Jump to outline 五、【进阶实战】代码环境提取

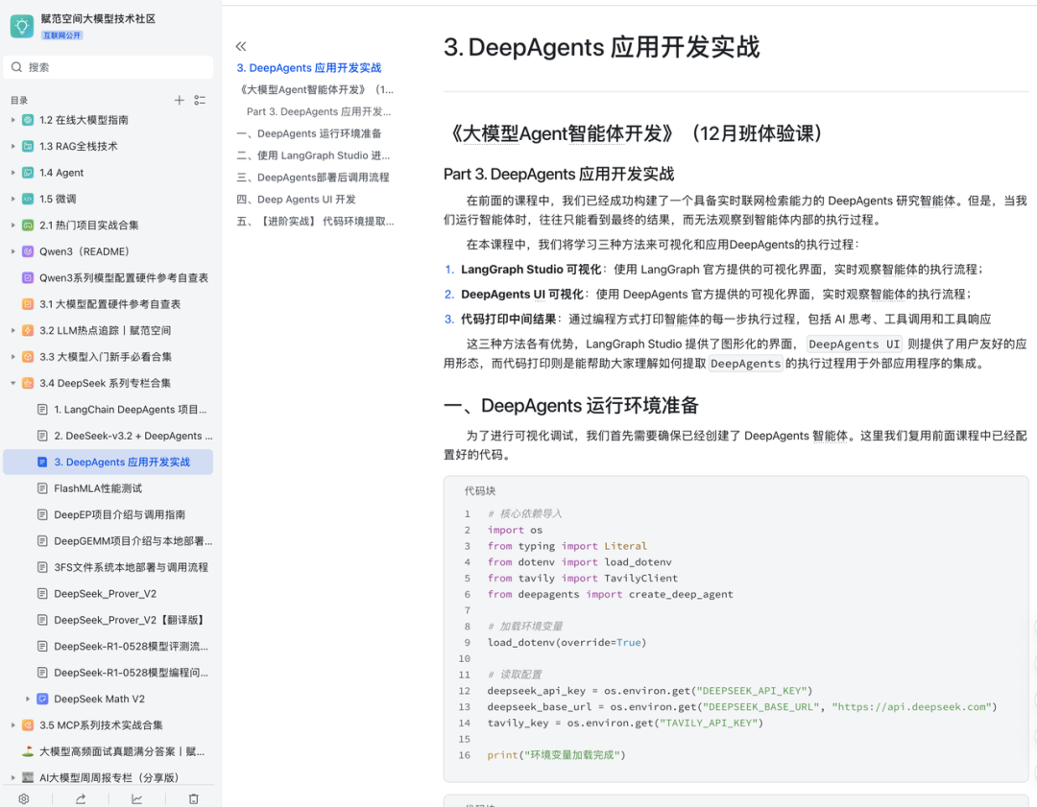pyautogui.click(x=316, y=222)
